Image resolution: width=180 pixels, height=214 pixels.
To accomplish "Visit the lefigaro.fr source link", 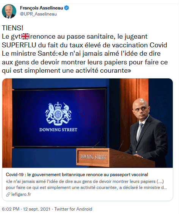I will [21, 194].
